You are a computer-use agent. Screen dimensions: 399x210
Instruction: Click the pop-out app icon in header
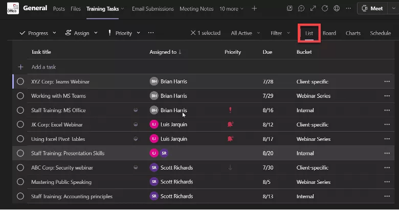coord(290,8)
